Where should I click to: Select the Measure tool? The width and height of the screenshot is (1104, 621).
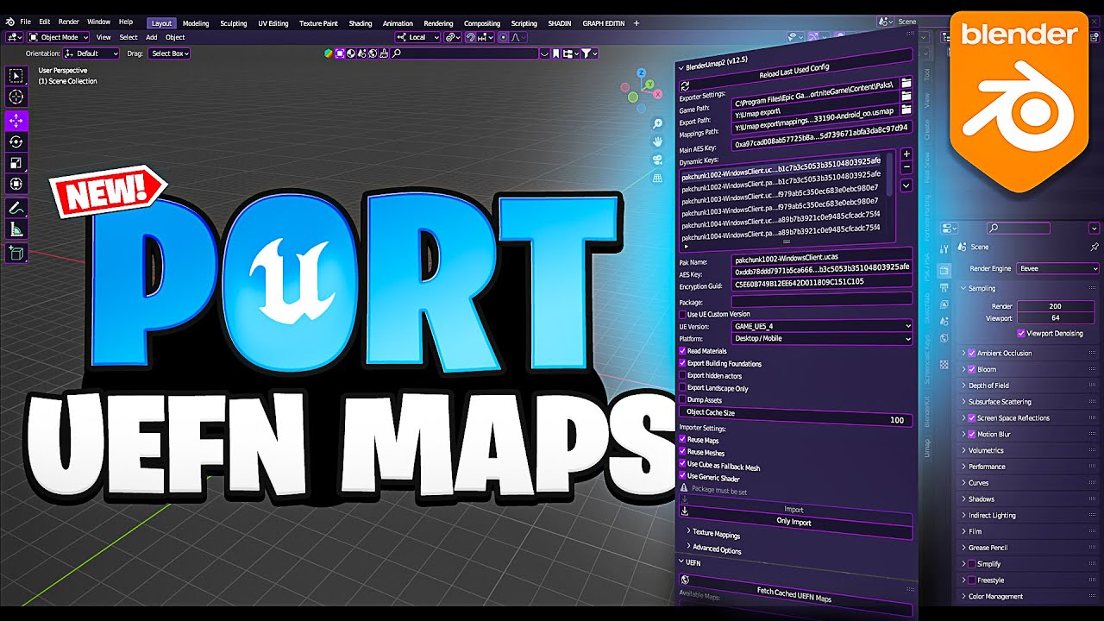tap(16, 229)
